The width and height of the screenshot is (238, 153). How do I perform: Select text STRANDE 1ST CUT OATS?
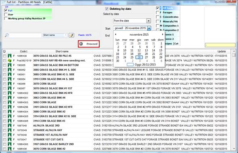48,140
